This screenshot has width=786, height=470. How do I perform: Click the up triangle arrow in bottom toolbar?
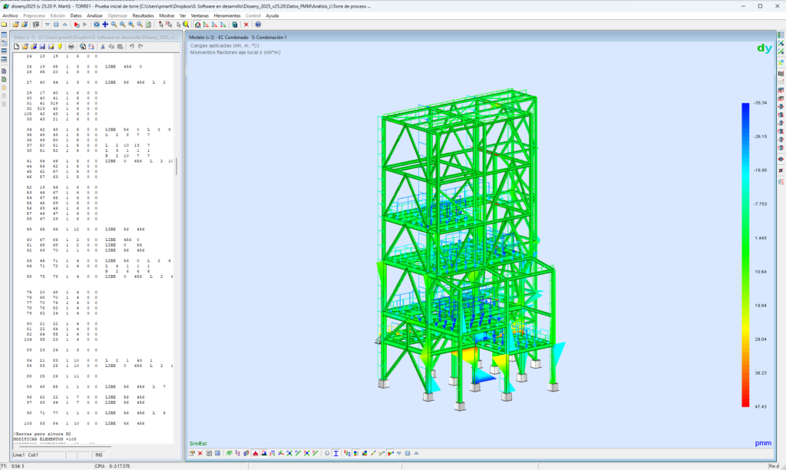click(x=416, y=453)
